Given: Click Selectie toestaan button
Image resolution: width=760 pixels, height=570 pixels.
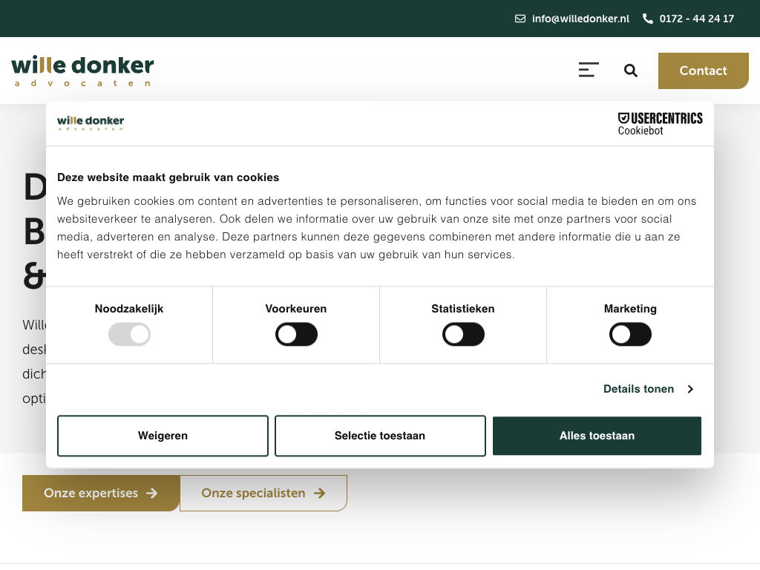Looking at the screenshot, I should [380, 436].
